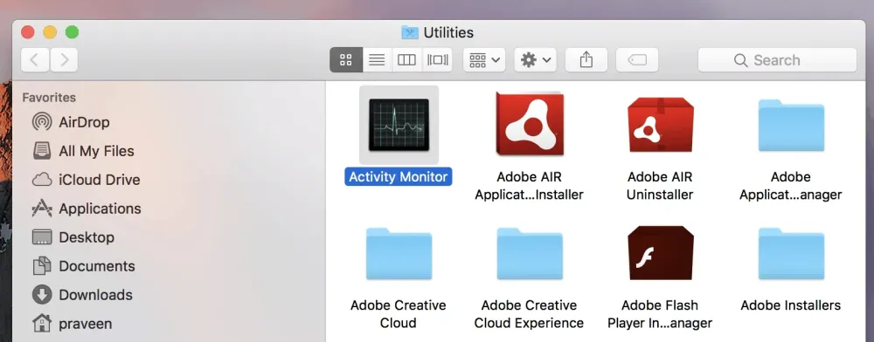
Task: Open the Activity Monitor app icon
Action: (399, 125)
